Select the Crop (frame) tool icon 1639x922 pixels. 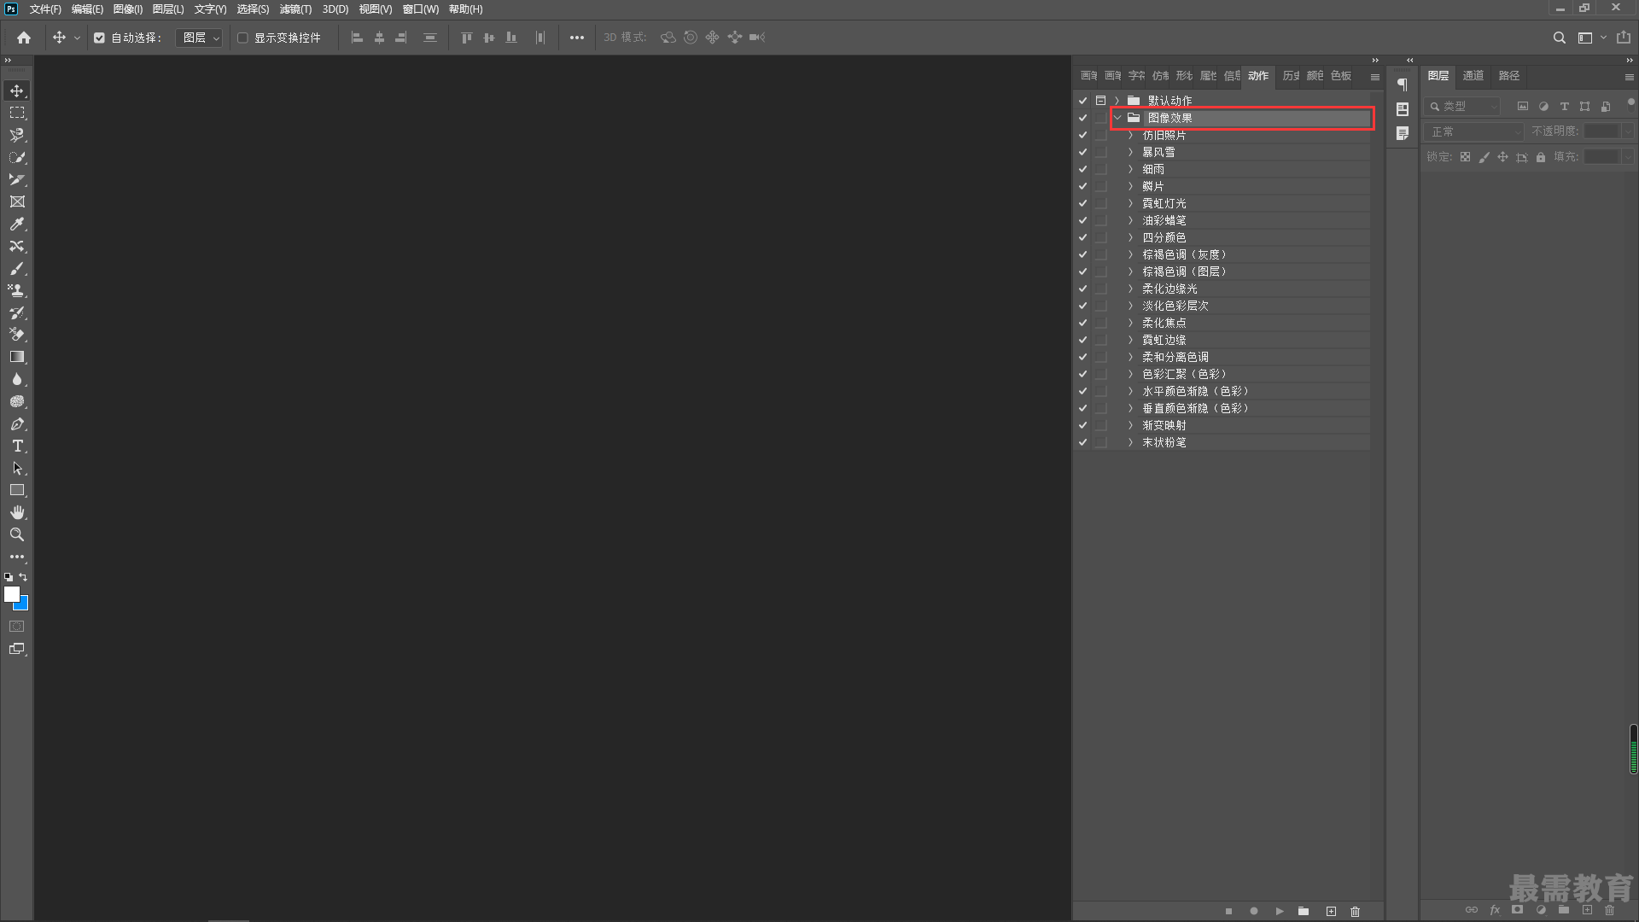(x=17, y=201)
